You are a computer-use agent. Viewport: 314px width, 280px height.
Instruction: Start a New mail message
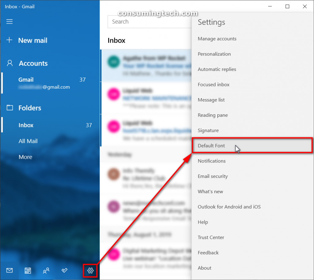click(x=33, y=40)
